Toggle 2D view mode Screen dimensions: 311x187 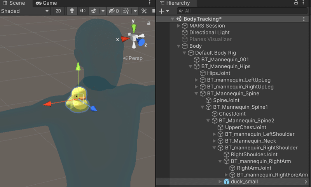pos(58,11)
